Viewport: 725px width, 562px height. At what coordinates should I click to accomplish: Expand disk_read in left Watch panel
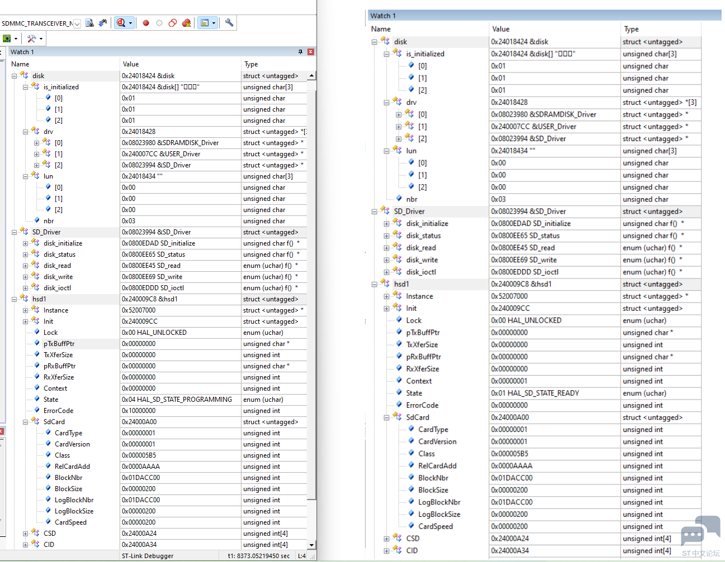(x=25, y=266)
